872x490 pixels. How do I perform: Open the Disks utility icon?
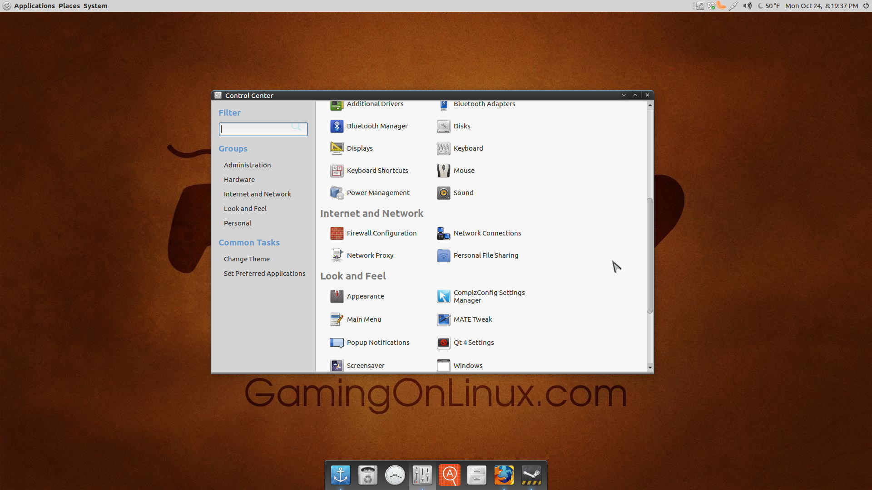[x=443, y=126]
